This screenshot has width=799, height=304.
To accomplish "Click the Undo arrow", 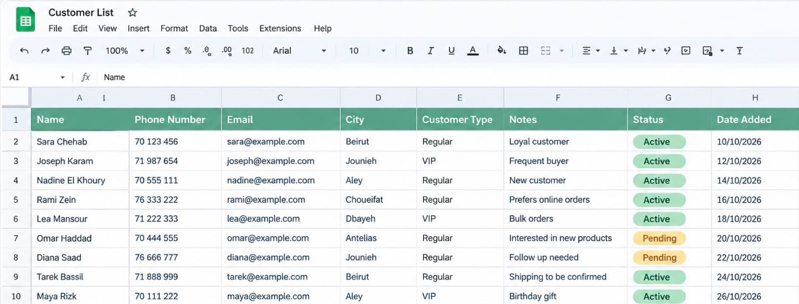I will 24,50.
